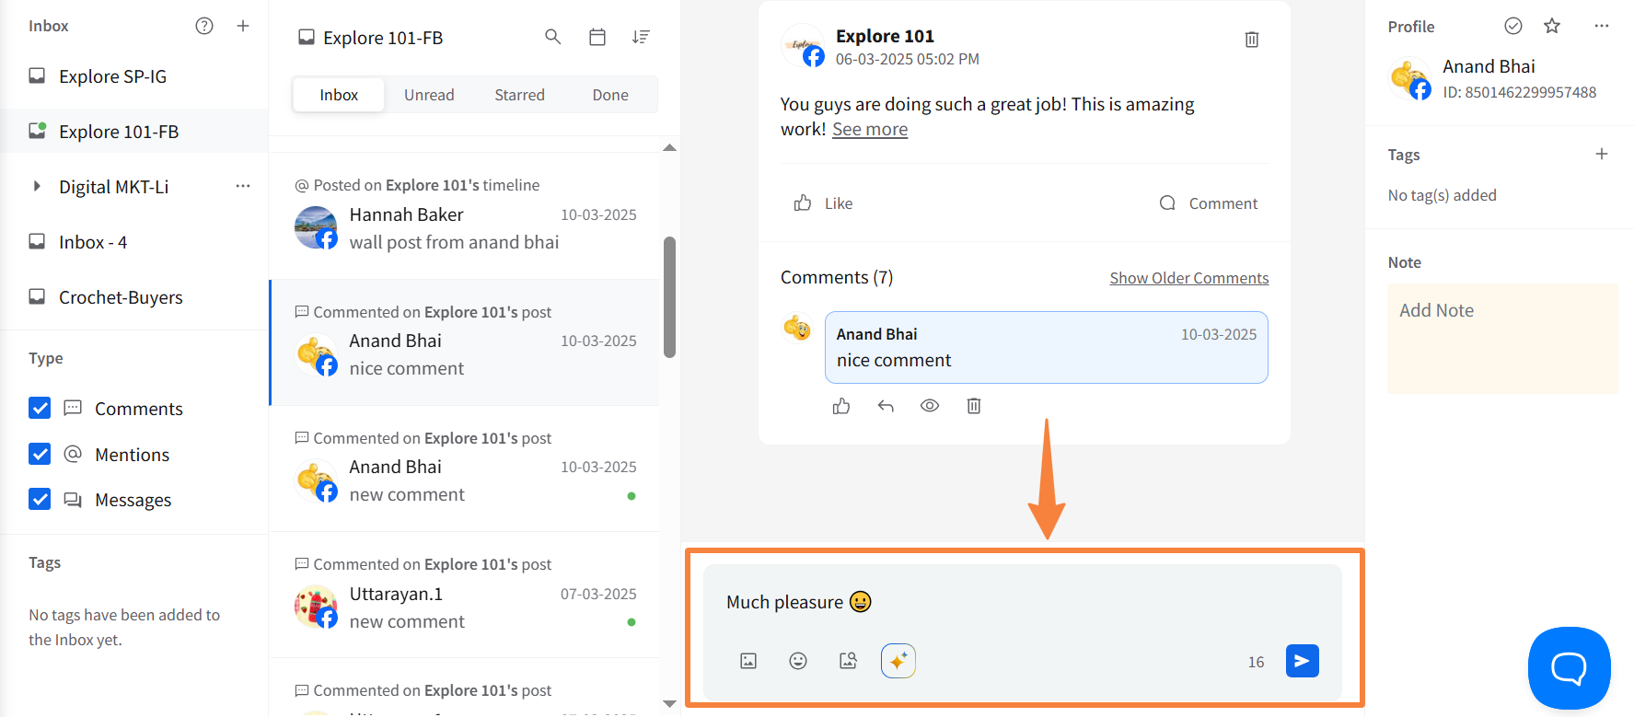This screenshot has width=1634, height=717.
Task: Click the Add Note field
Action: 1501,338
